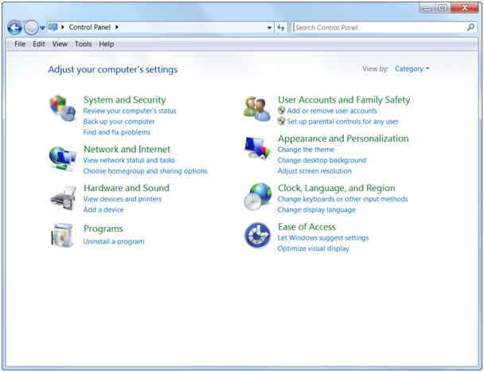Viewport: 484px width, 372px height.
Task: Open the File menu
Action: [20, 44]
